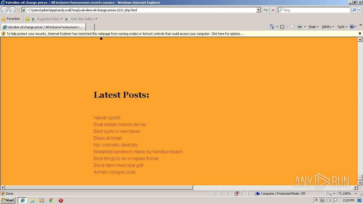The image size is (363, 204).
Task: Open the Bikes at kmart link
Action: (x=108, y=138)
